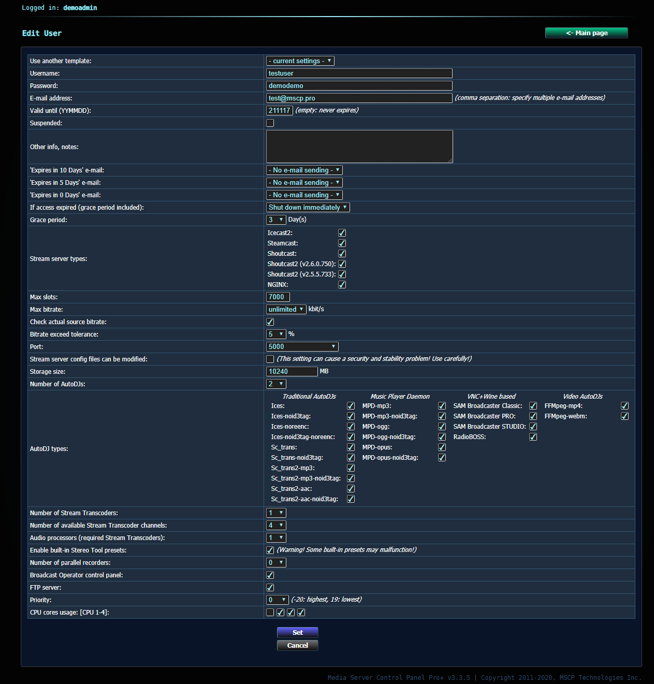
Task: Click the Username input field
Action: tap(359, 73)
